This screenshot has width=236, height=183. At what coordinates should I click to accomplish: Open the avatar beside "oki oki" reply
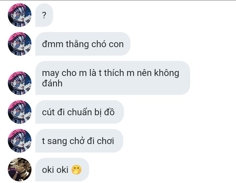coord(20,170)
